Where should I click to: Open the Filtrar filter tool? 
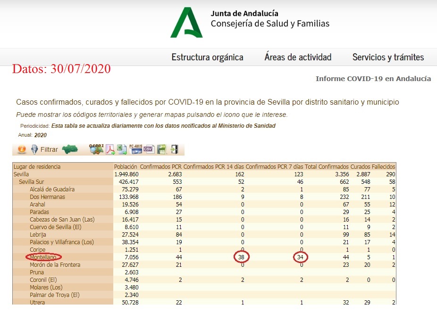(44, 149)
